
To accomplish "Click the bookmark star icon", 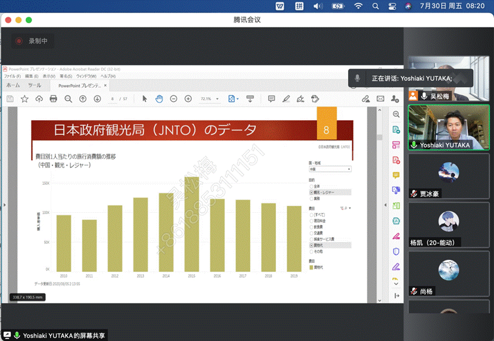I will point(24,99).
